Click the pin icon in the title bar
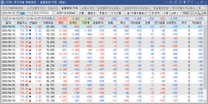This screenshot has height=104, width=208. click(185, 2)
